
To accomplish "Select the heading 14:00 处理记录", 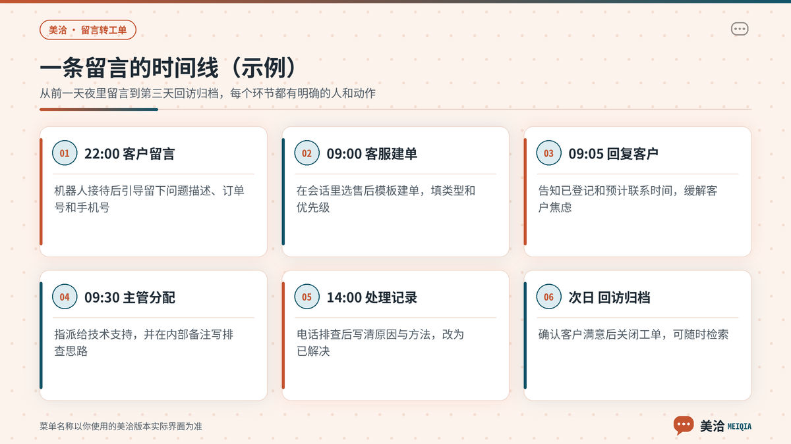I will (372, 298).
